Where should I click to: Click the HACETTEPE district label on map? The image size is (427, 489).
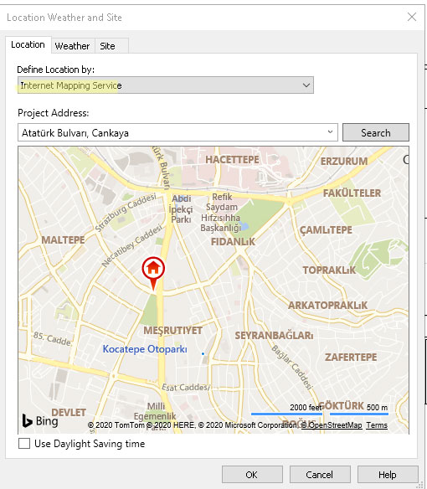(232, 160)
